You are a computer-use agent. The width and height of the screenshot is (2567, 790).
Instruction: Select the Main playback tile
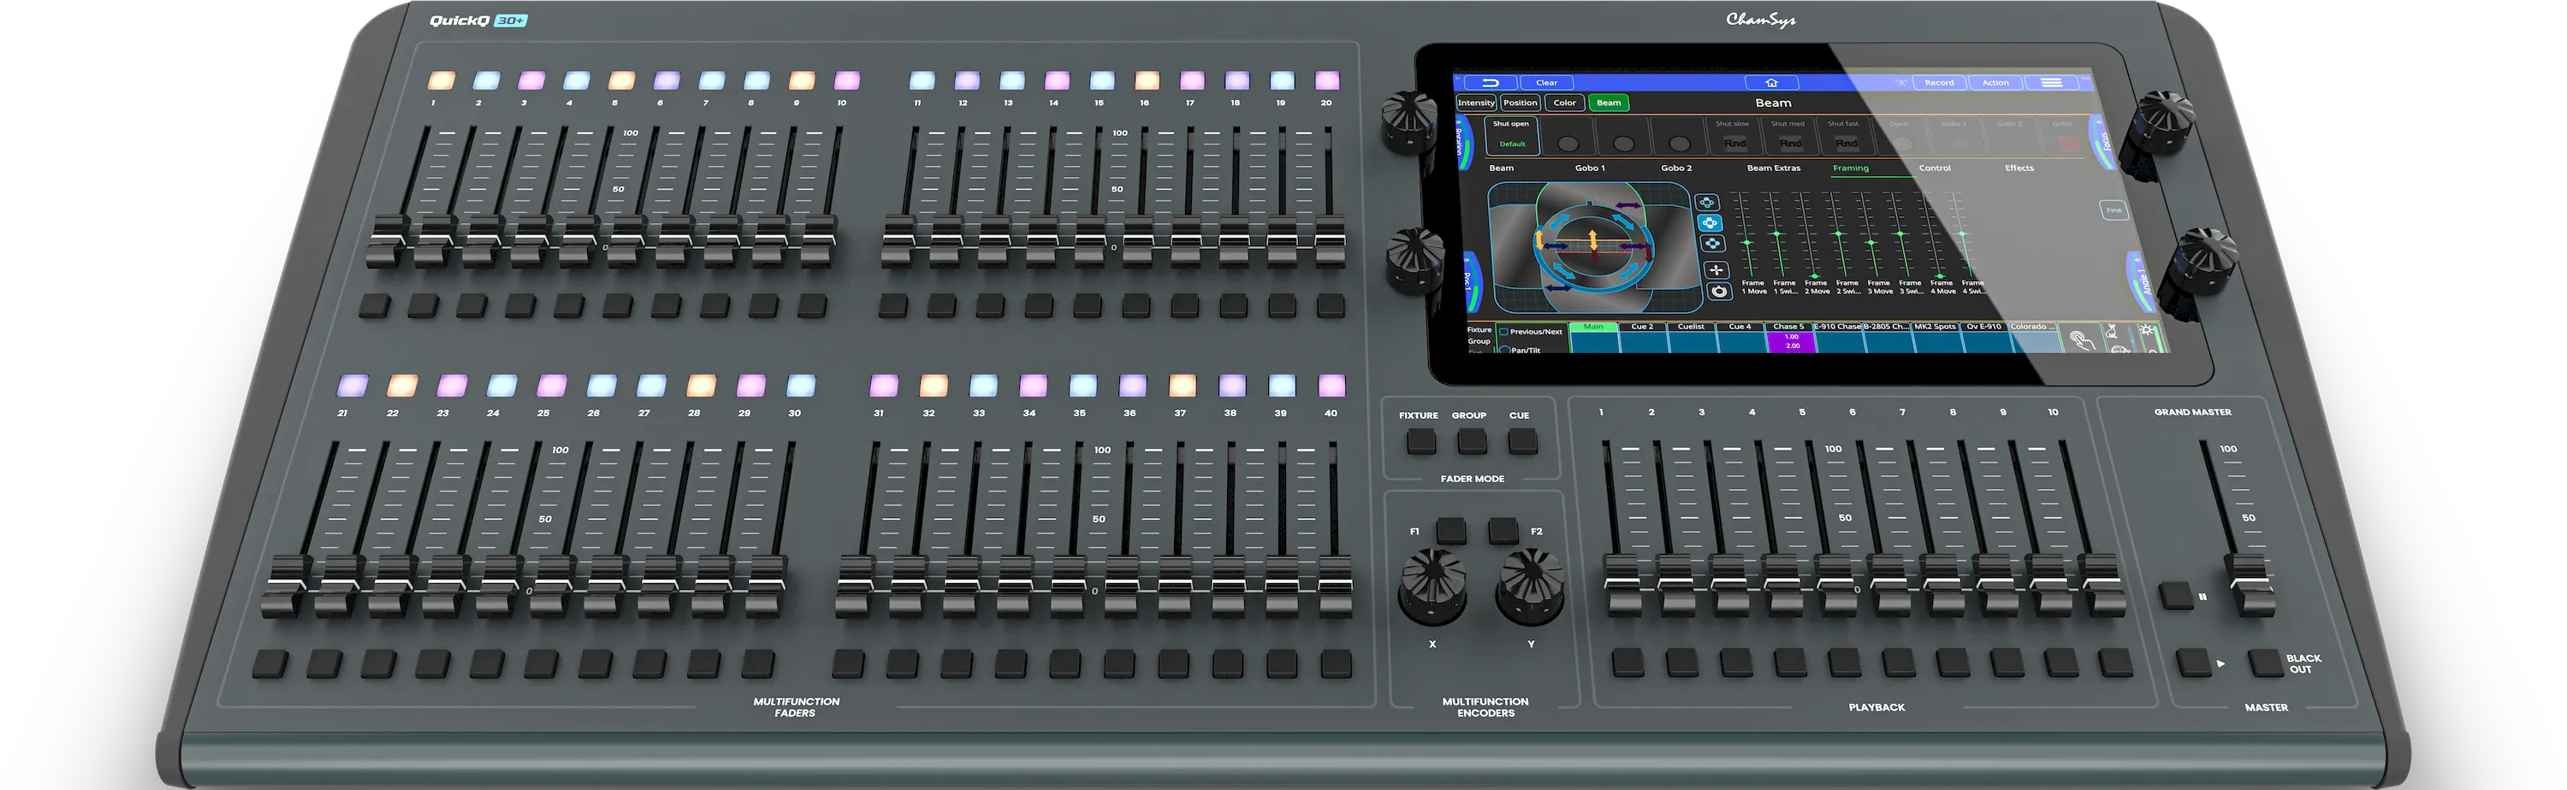pyautogui.click(x=1593, y=338)
